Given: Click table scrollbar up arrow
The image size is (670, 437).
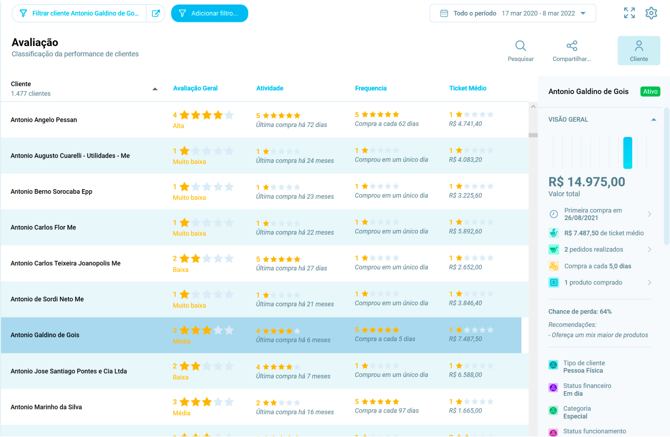Looking at the screenshot, I should 533,106.
